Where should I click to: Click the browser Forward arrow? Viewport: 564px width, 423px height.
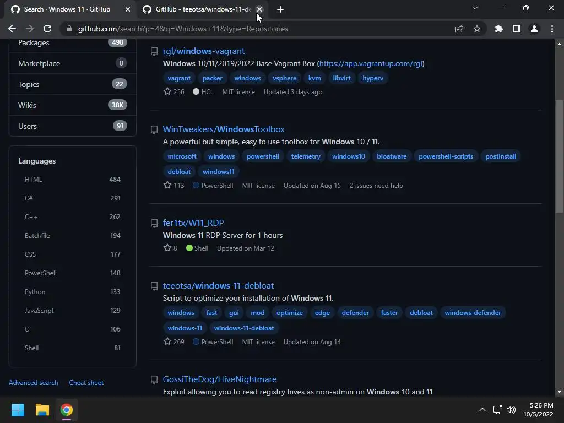30,29
